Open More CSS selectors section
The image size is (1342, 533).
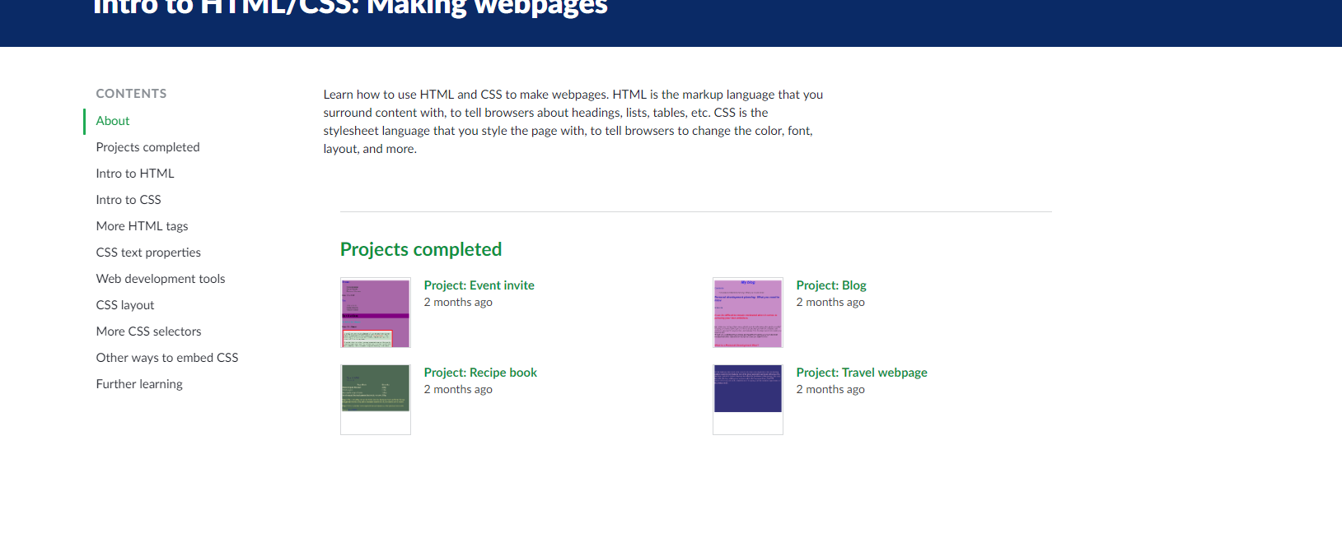(x=148, y=331)
